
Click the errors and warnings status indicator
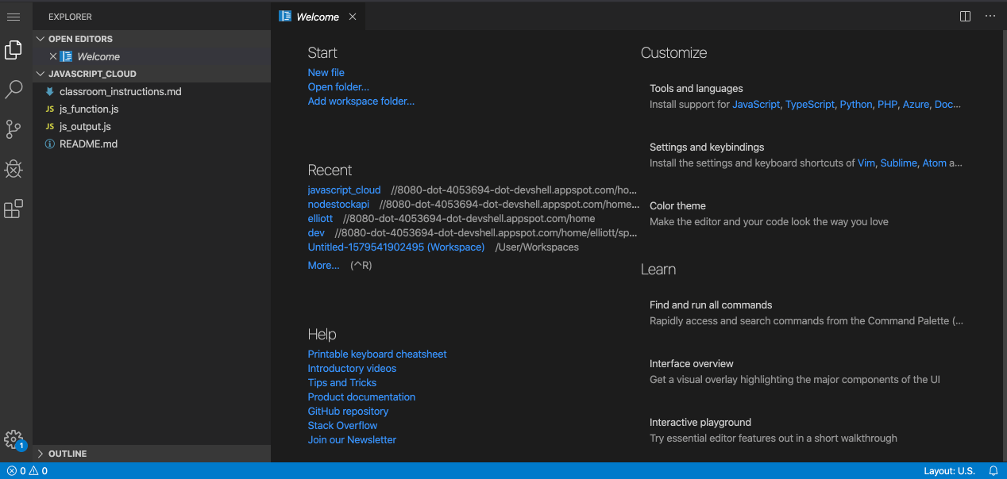[x=28, y=471]
